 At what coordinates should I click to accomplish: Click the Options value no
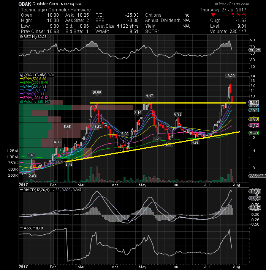point(187,15)
